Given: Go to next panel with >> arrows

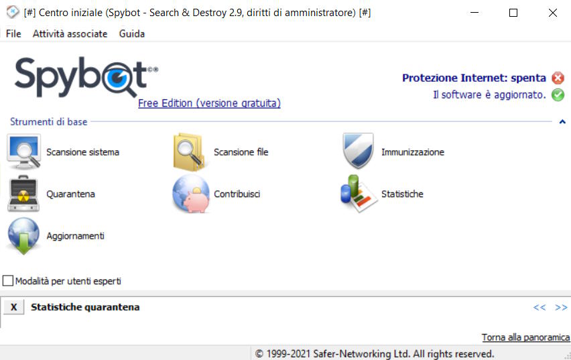Looking at the screenshot, I should [561, 308].
